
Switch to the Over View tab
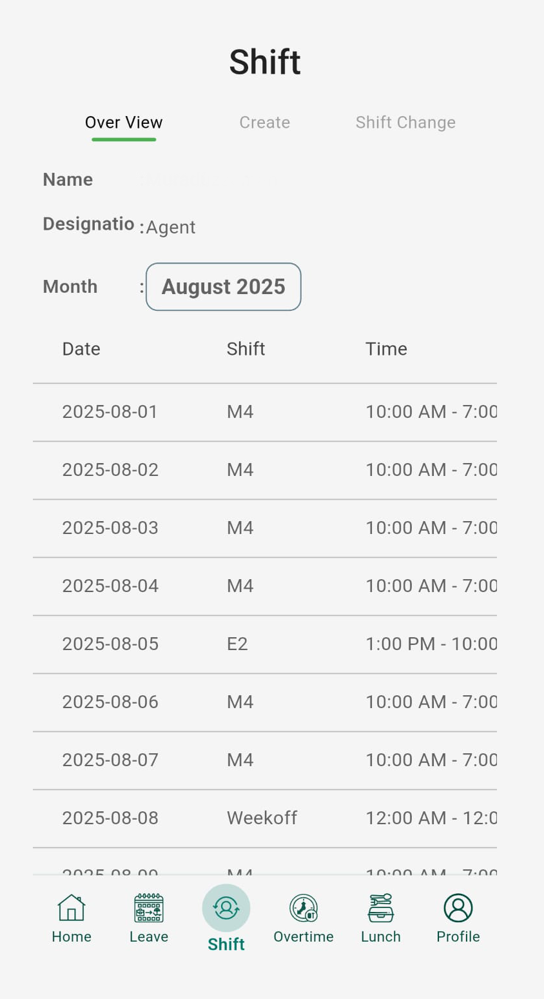click(124, 123)
